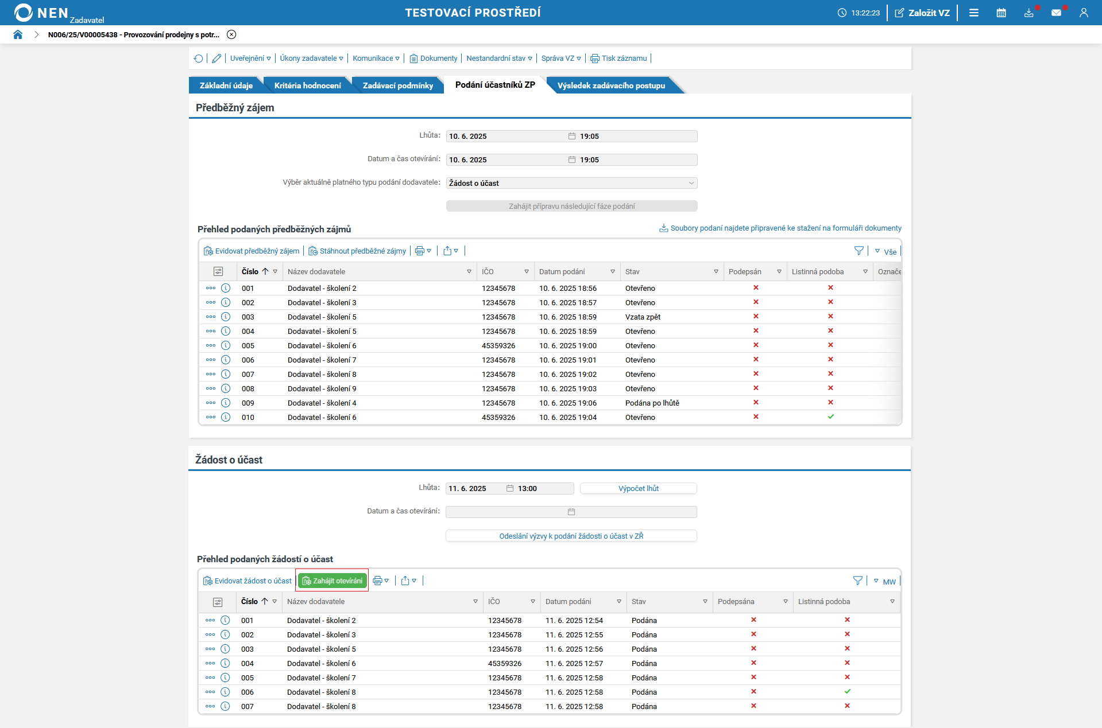The width and height of the screenshot is (1102, 728).
Task: Close the N006/25/V00005438 breadcrumb tab
Action: 231,34
